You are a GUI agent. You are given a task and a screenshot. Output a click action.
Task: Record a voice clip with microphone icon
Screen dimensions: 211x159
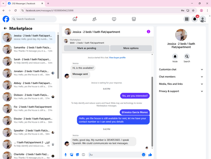coord(65,155)
